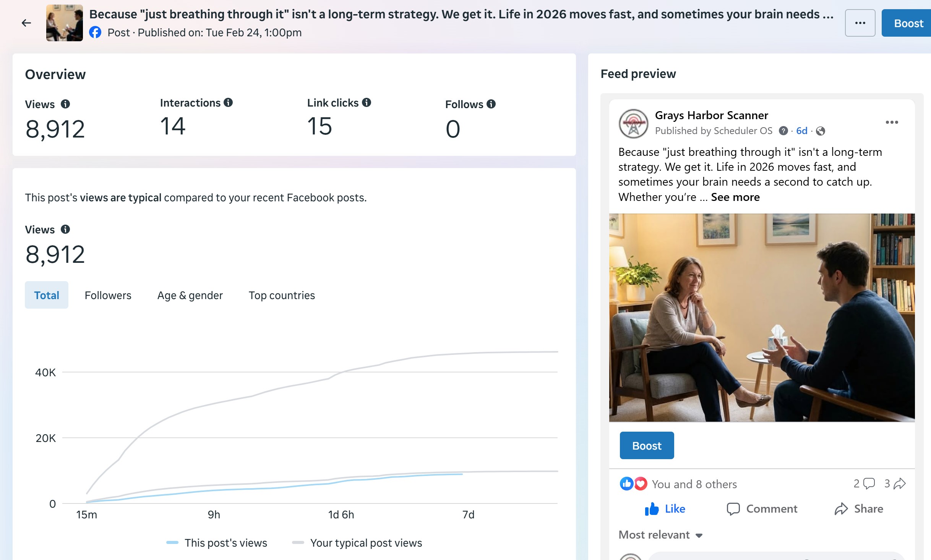Click Boost button under the post image
The image size is (931, 560).
coord(647,445)
